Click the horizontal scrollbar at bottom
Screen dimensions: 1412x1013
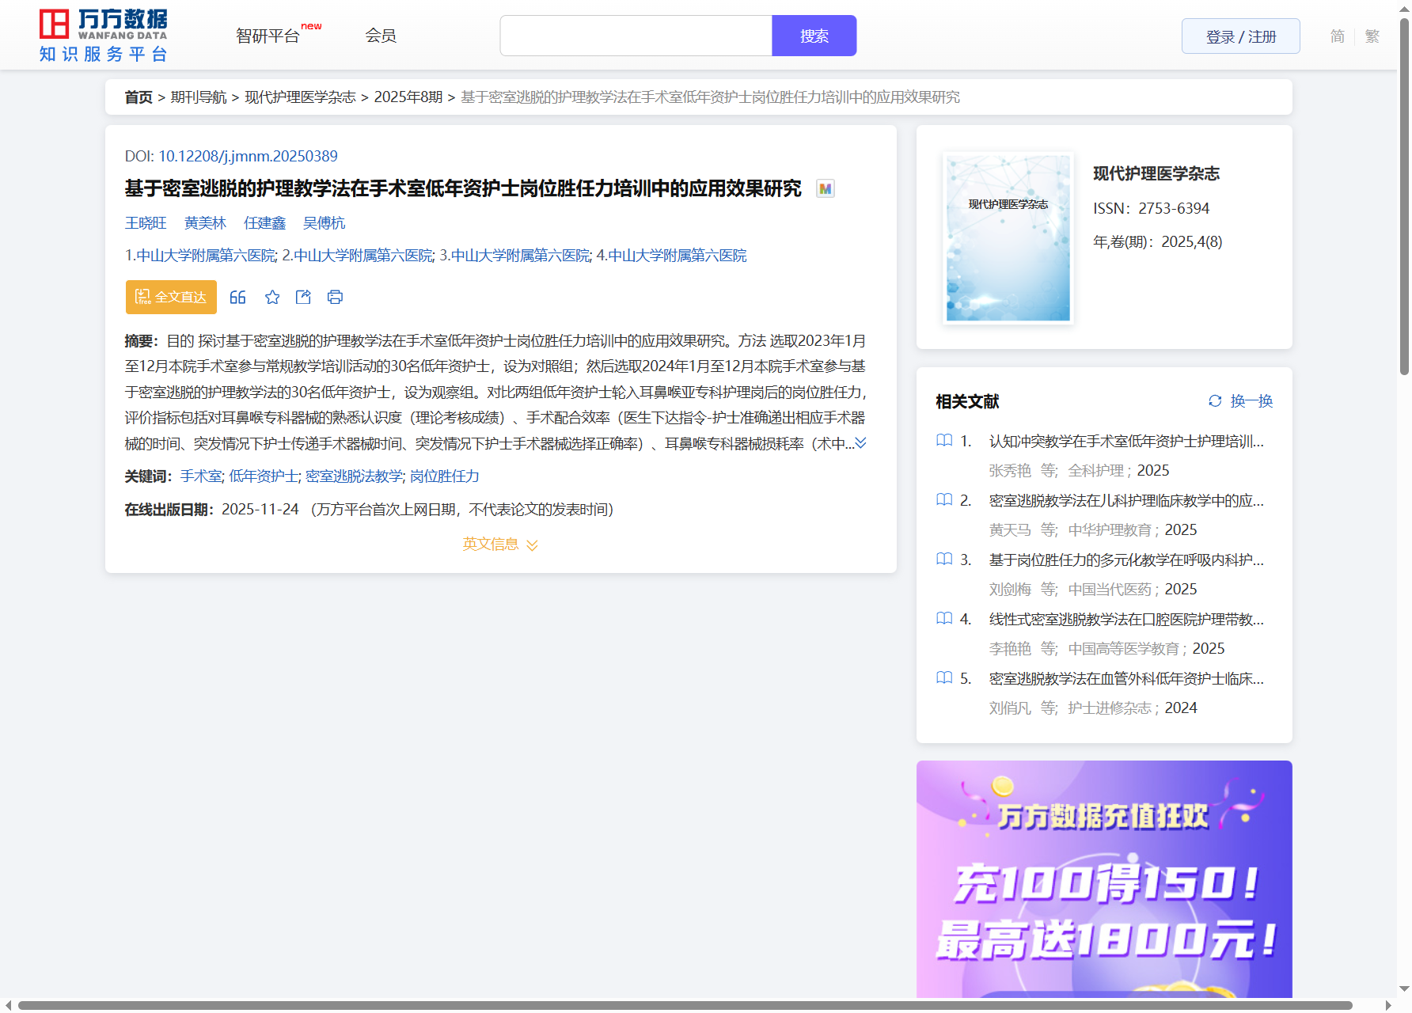click(684, 1005)
